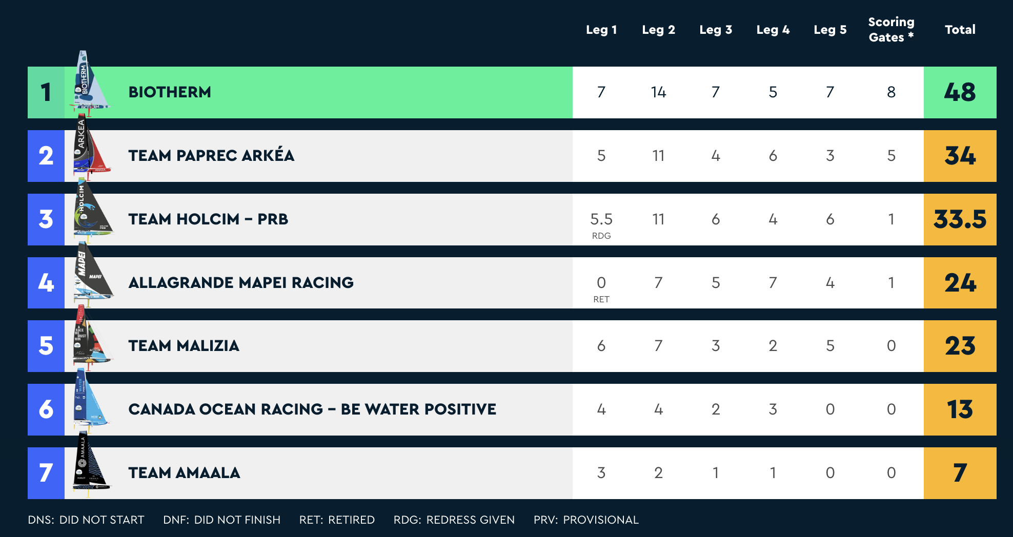Click the Total column header
Image resolution: width=1013 pixels, height=537 pixels.
[960, 30]
